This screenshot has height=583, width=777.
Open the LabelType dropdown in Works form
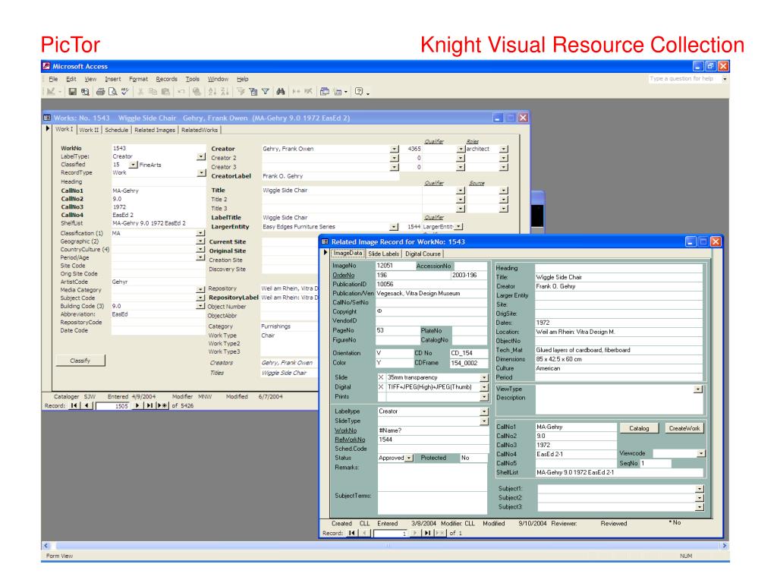200,156
